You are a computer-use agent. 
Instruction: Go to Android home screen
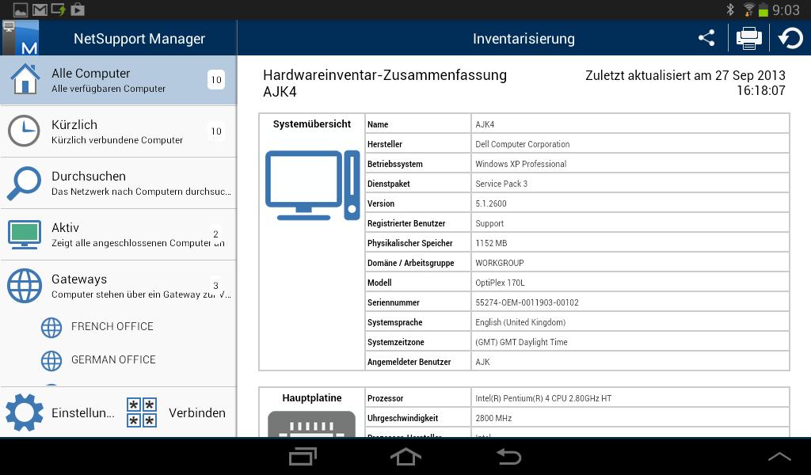[405, 456]
